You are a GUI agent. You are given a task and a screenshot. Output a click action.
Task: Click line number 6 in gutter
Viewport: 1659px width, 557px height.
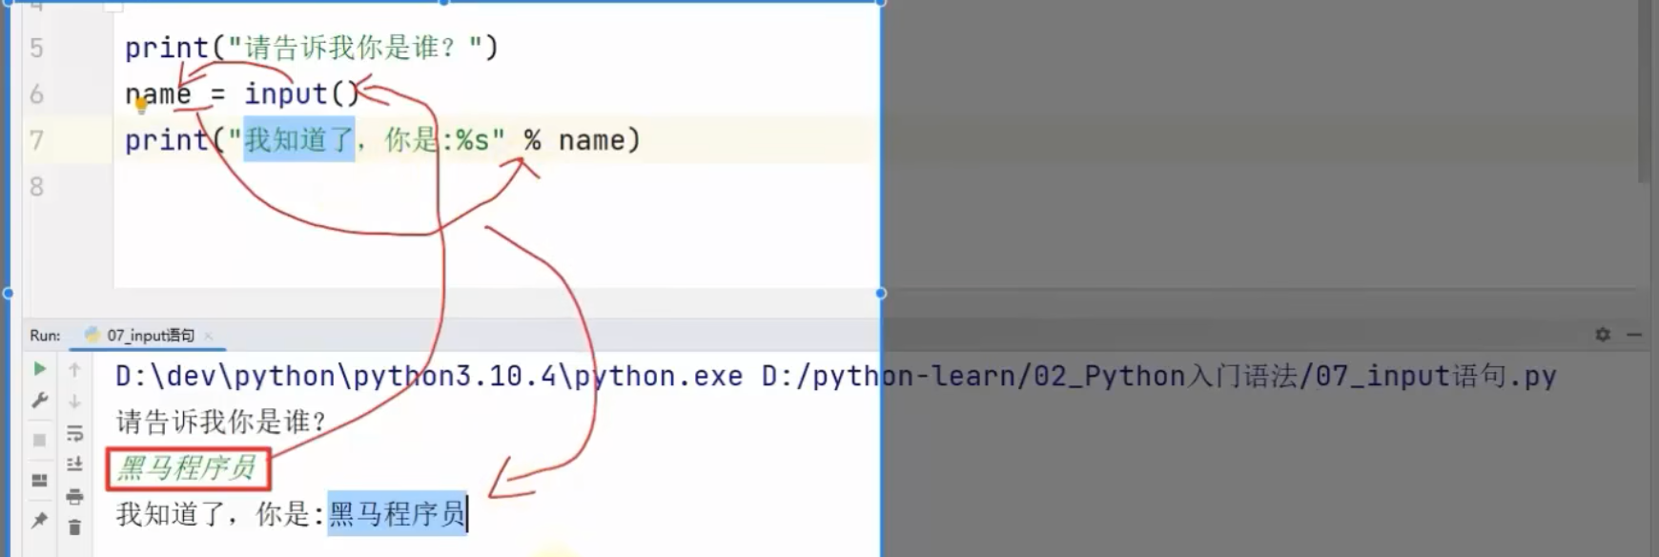[x=36, y=93]
